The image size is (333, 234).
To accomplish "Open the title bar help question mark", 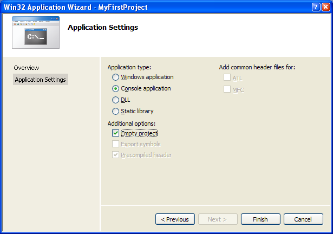I will [x=316, y=7].
